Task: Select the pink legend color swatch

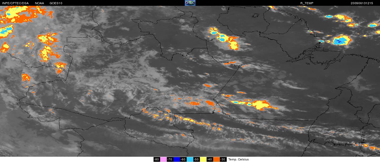Action: pos(163,159)
